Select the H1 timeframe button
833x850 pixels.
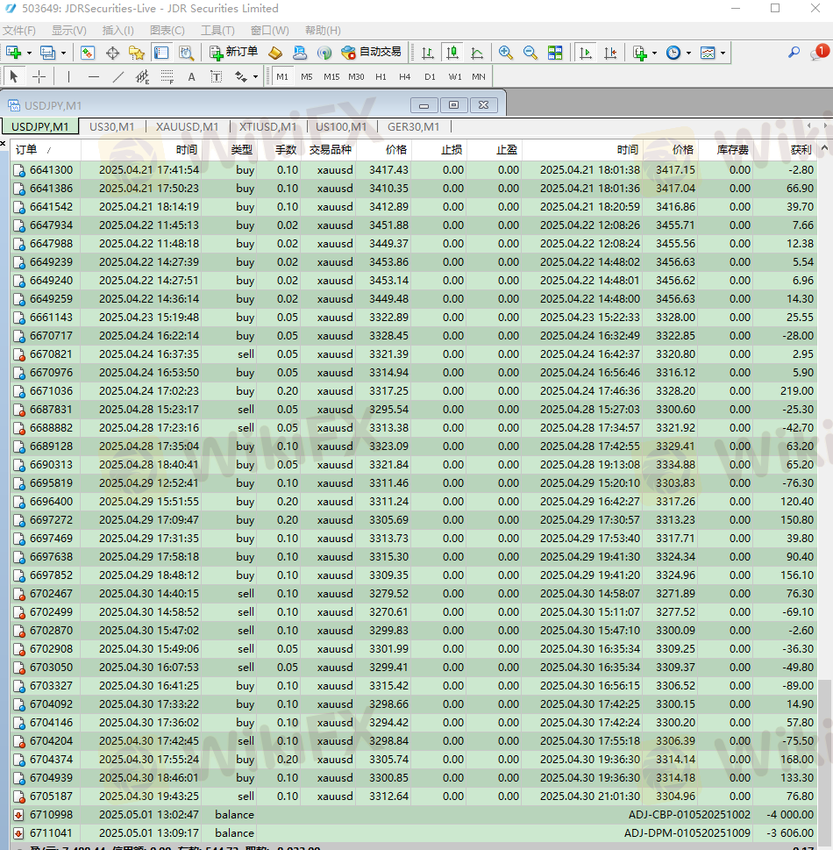[381, 76]
